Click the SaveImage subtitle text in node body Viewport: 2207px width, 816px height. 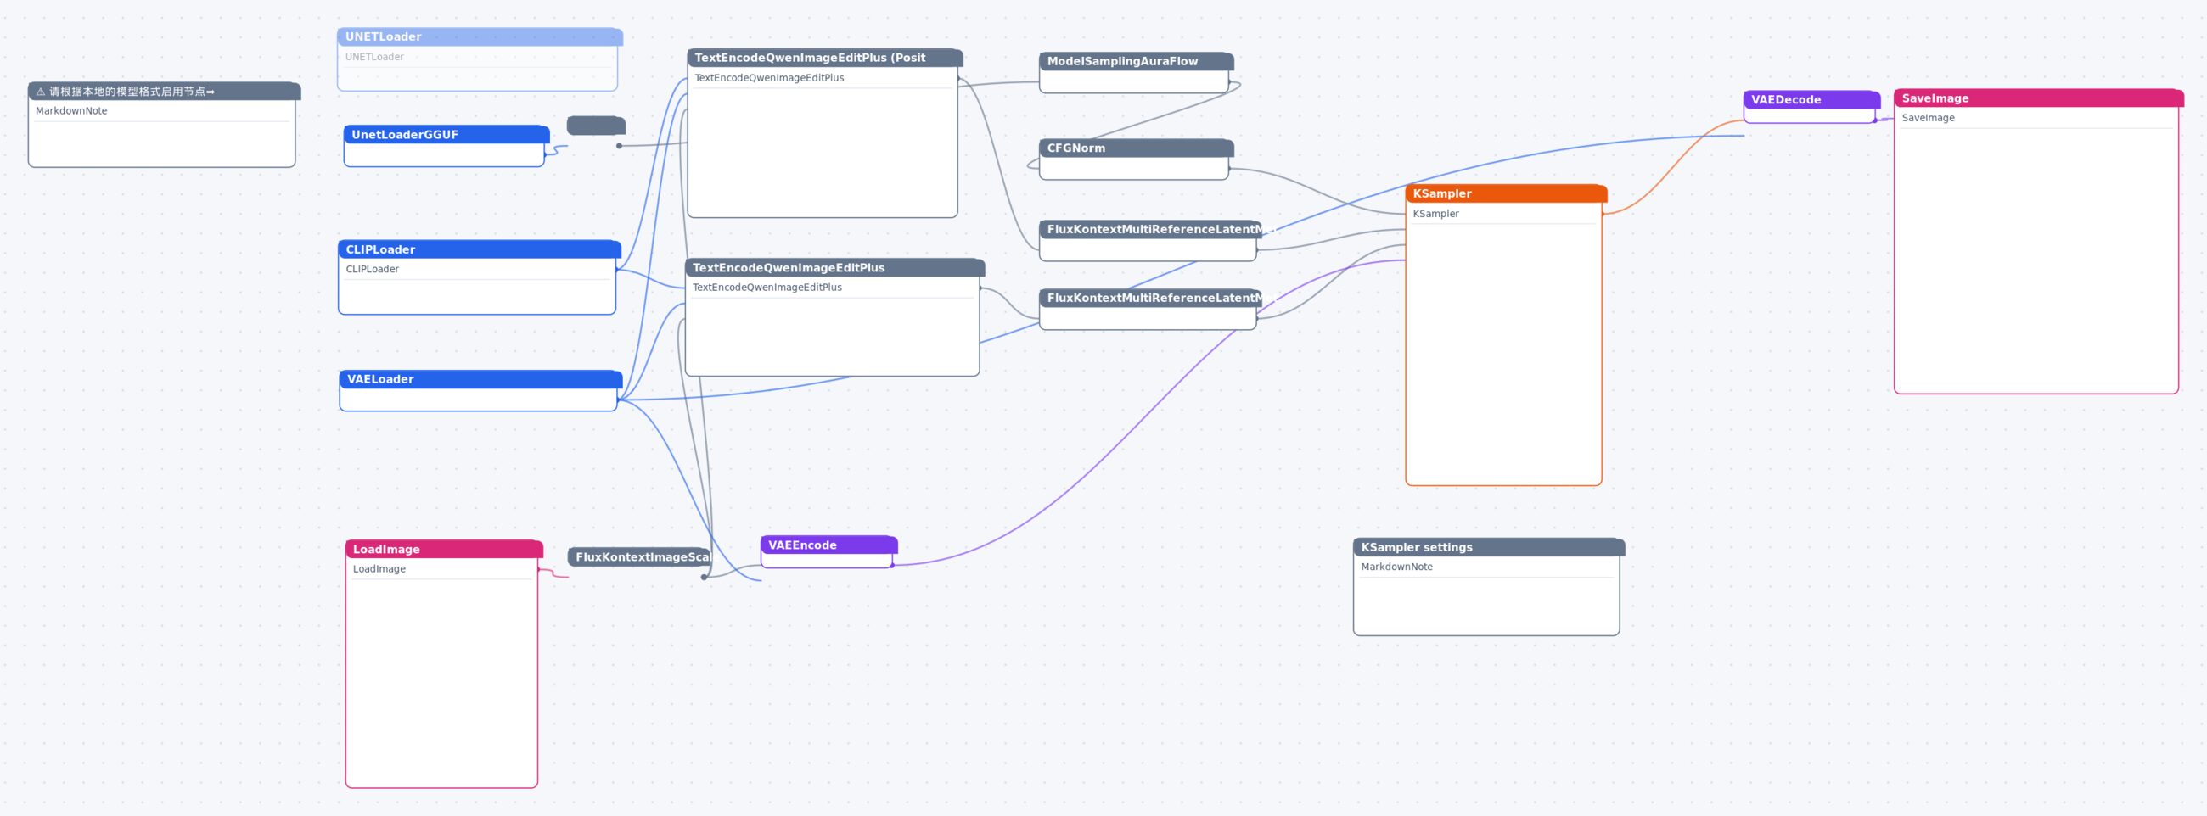point(1928,118)
